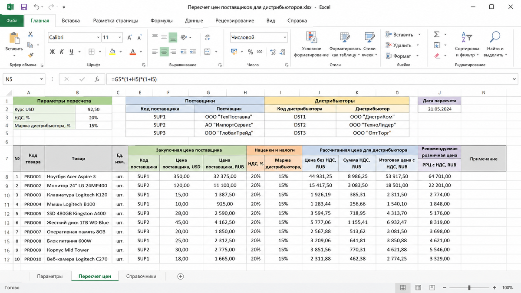Toggle align right horizontal alignment

pyautogui.click(x=173, y=52)
